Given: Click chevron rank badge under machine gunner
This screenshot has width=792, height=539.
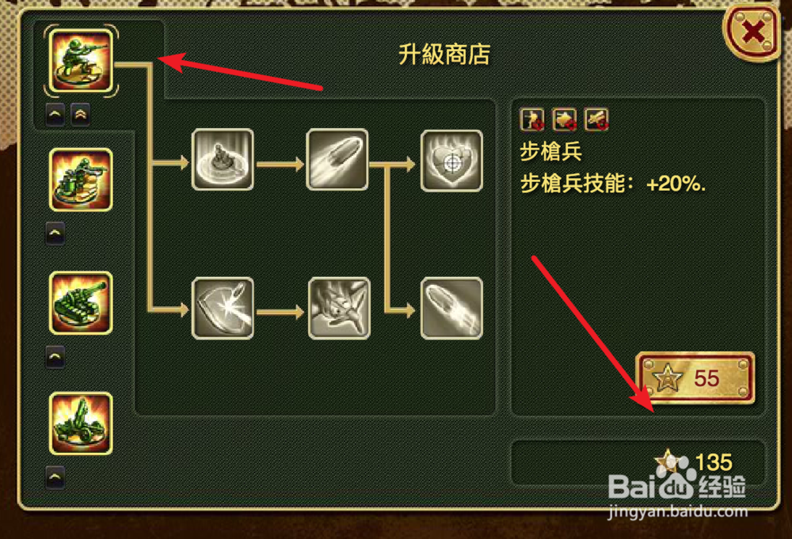Looking at the screenshot, I should point(55,233).
